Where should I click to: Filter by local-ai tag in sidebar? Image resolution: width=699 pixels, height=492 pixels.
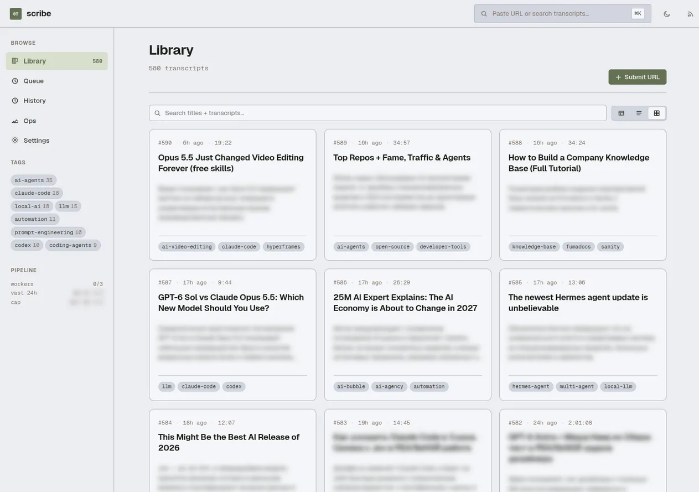pyautogui.click(x=32, y=206)
